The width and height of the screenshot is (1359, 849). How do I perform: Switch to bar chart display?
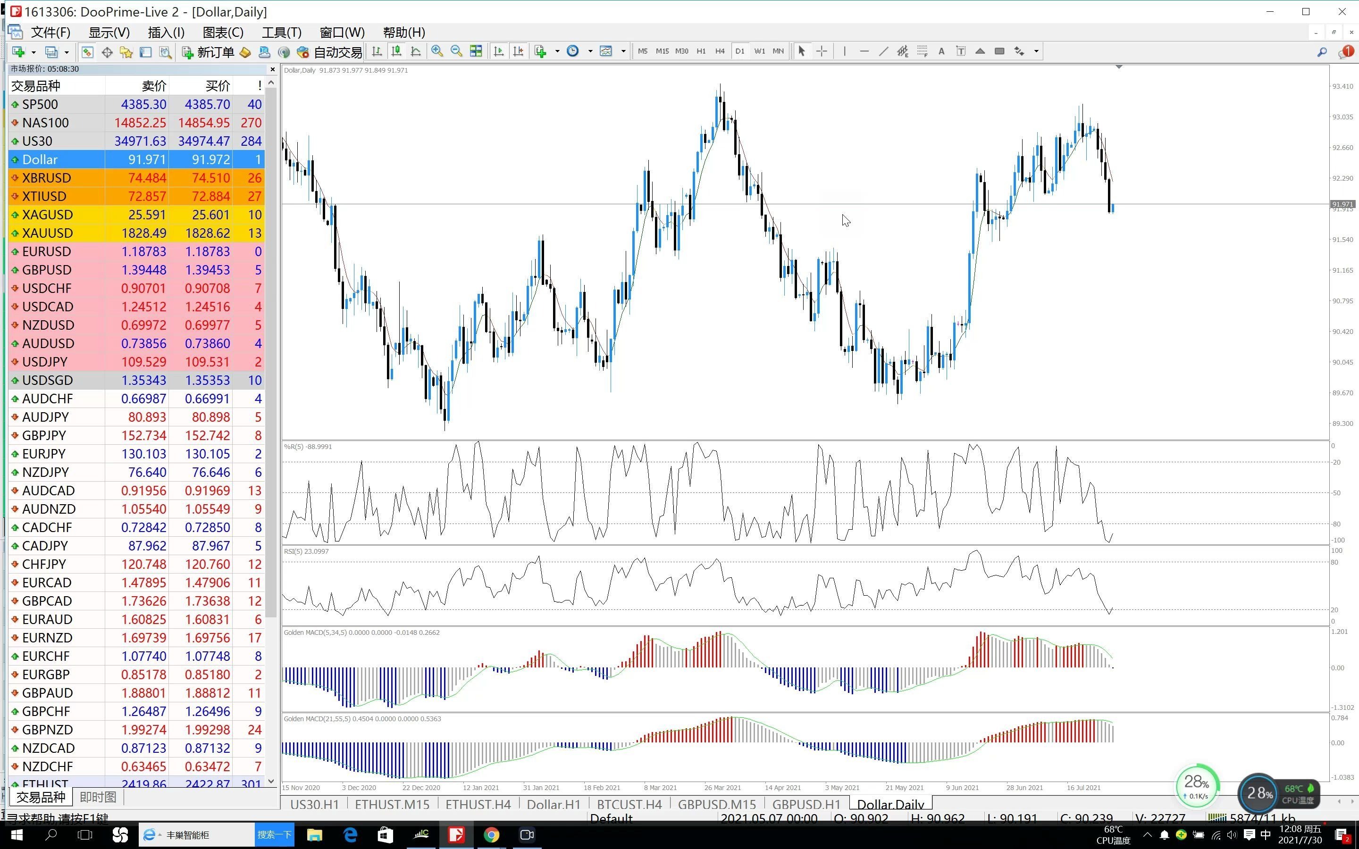point(377,51)
